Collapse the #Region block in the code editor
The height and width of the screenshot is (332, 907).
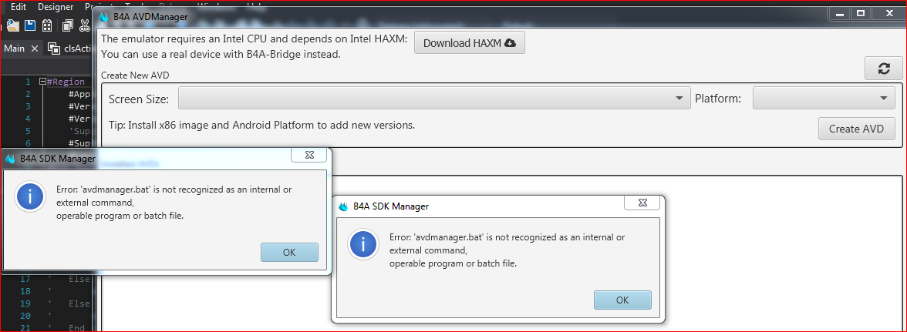pos(43,82)
